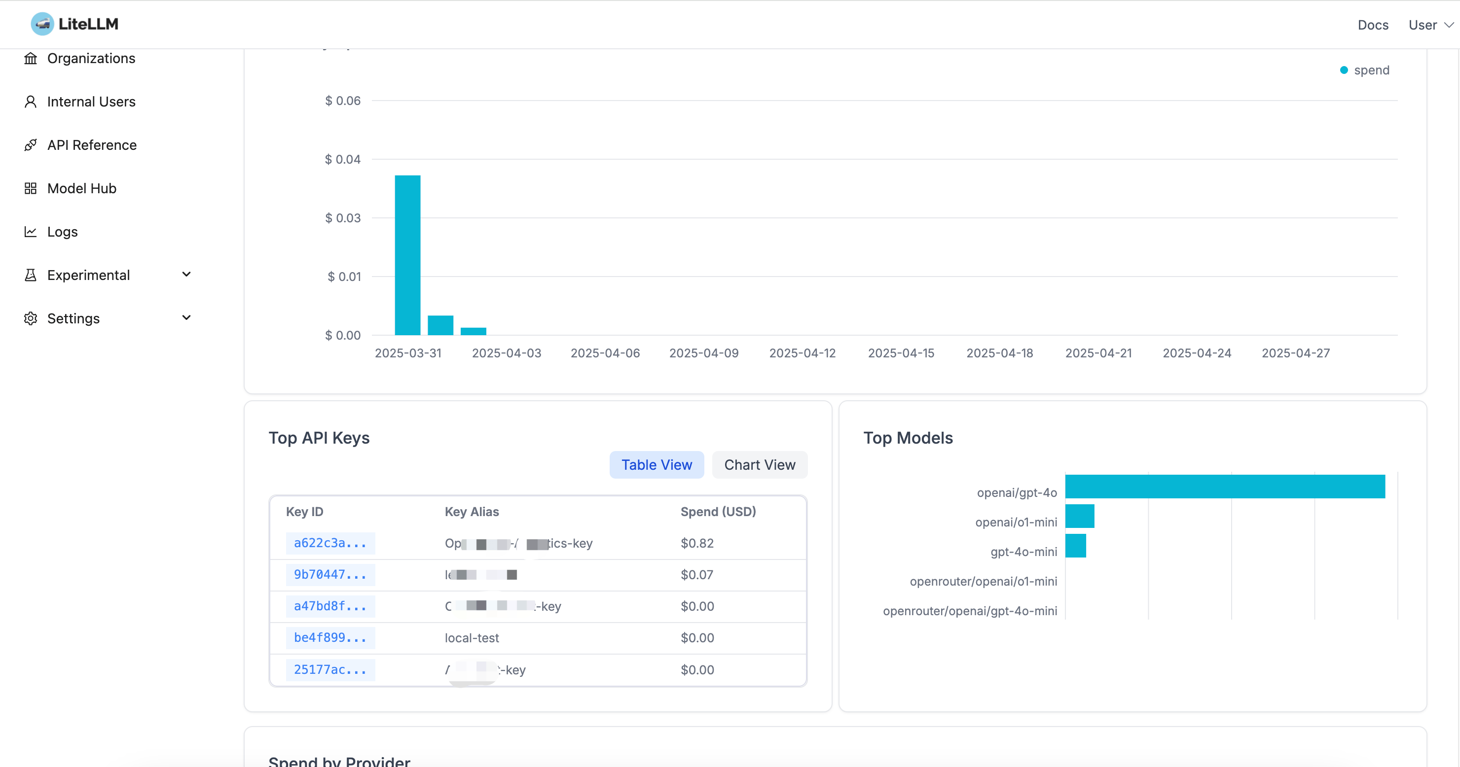
Task: Click the tallest spend bar for 2025-03-31
Action: 407,255
